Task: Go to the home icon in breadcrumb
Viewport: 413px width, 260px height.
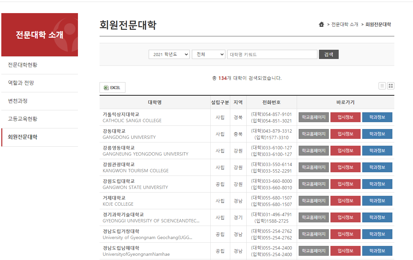Action: 321,24
